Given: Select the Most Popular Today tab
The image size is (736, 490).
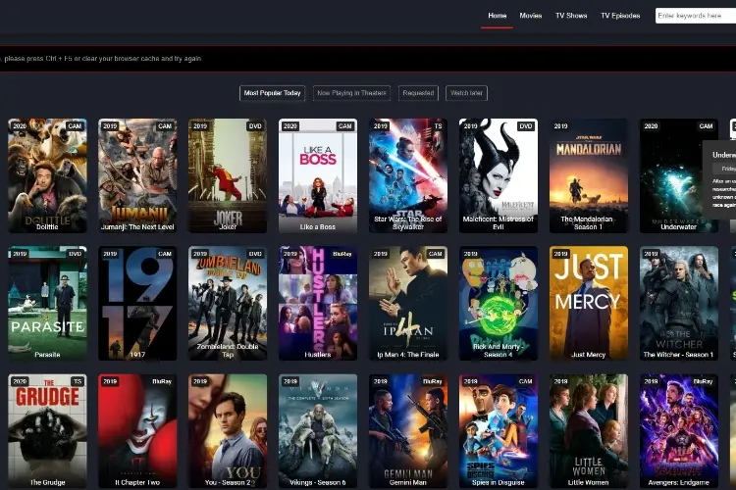Looking at the screenshot, I should pos(272,93).
